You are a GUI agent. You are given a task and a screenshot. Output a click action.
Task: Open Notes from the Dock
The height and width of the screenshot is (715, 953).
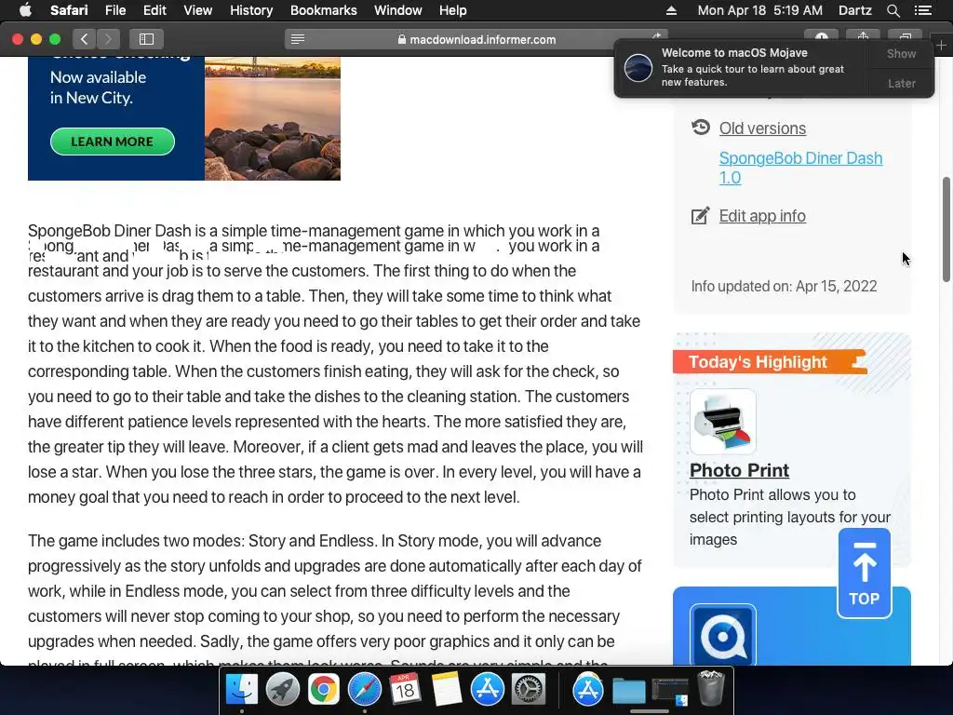447,690
